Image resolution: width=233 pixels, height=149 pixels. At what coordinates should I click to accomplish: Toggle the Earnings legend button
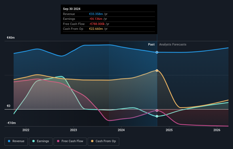[x=41, y=141]
